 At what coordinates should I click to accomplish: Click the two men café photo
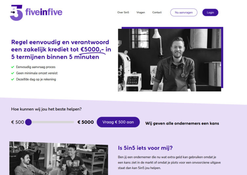(x=59, y=159)
